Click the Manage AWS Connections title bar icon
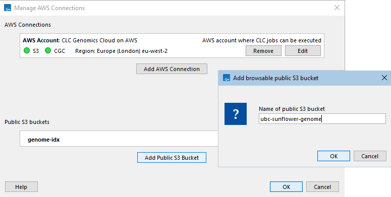Image resolution: width=391 pixels, height=197 pixels. coord(8,8)
